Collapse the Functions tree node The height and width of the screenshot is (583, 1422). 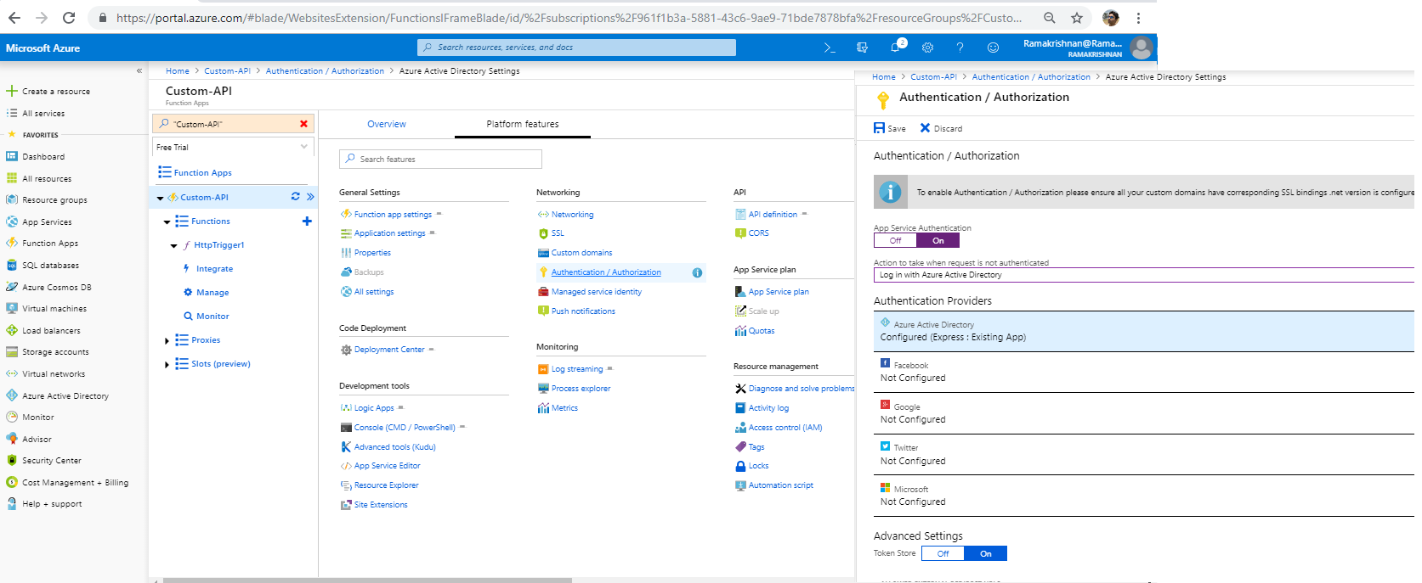click(167, 221)
